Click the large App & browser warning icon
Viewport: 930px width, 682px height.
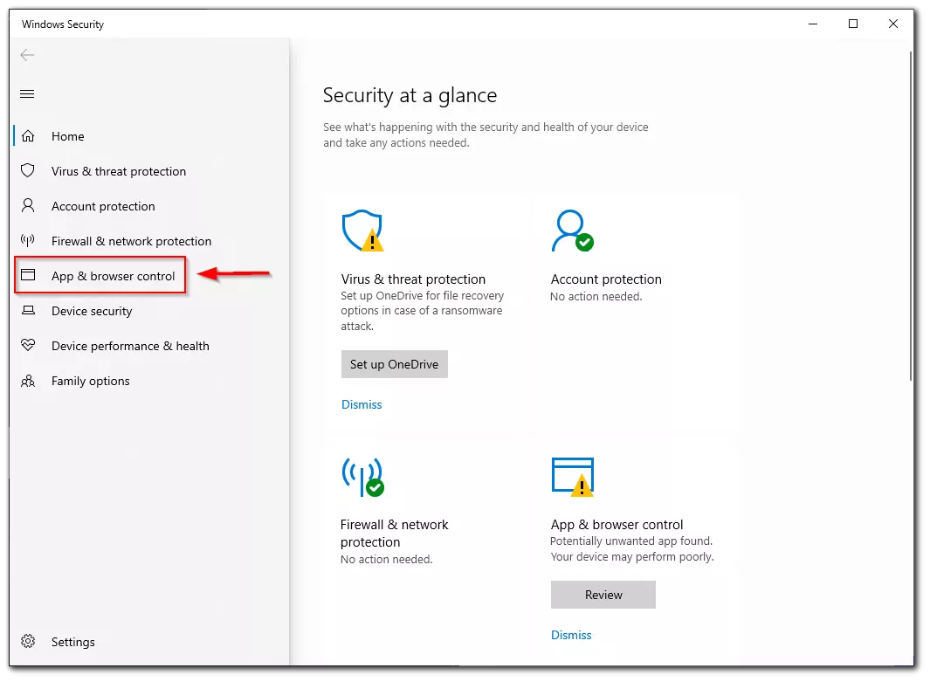point(572,477)
